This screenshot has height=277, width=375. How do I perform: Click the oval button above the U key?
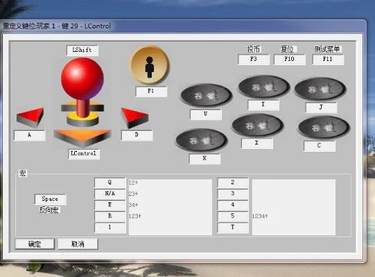(x=206, y=95)
